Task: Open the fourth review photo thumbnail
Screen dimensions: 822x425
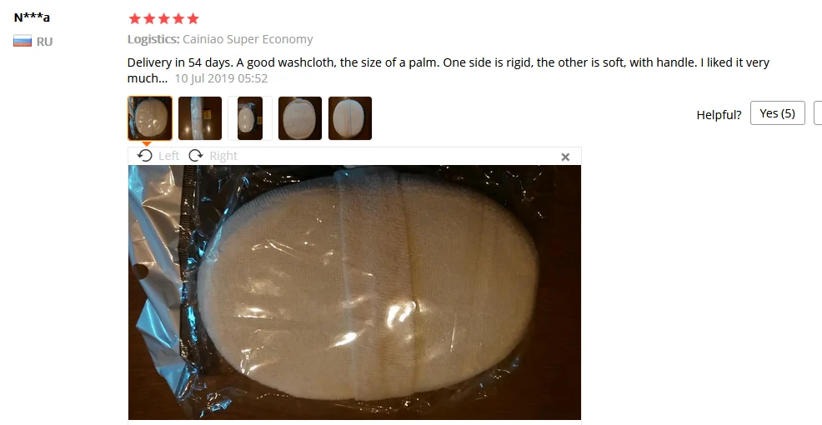Action: click(300, 118)
